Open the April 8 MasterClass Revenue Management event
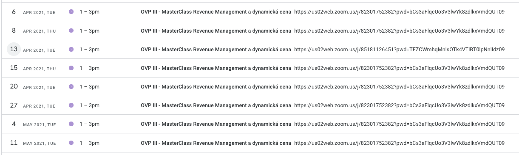 216,31
